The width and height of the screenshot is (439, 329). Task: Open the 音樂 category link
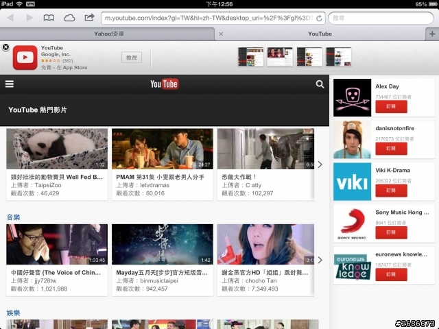(13, 217)
